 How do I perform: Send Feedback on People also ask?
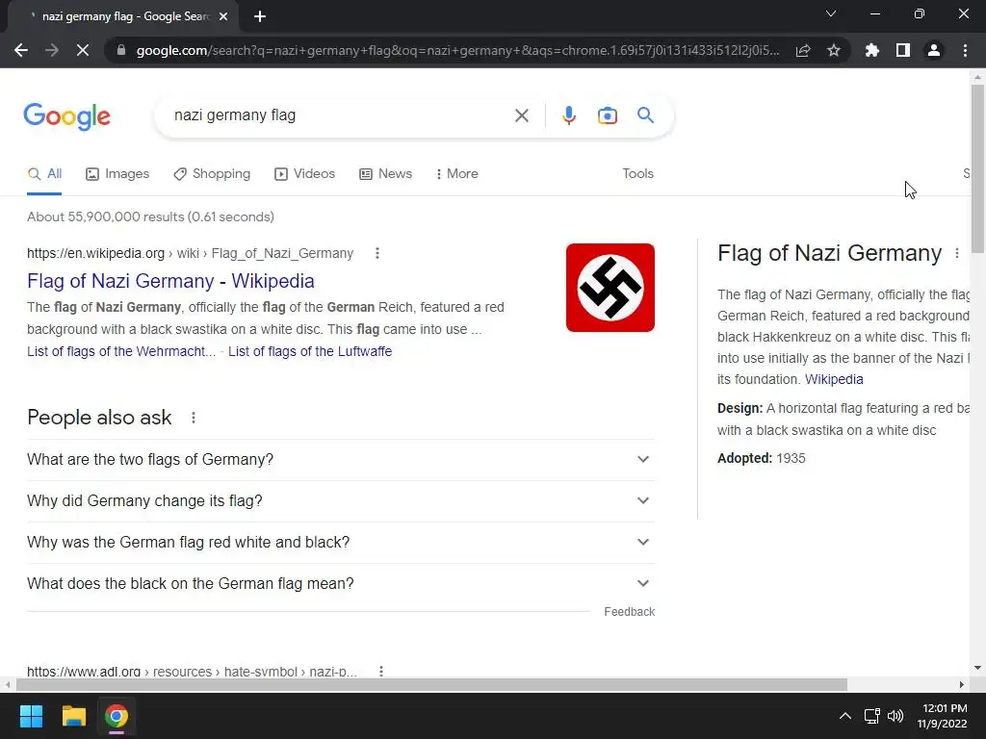pyautogui.click(x=629, y=611)
